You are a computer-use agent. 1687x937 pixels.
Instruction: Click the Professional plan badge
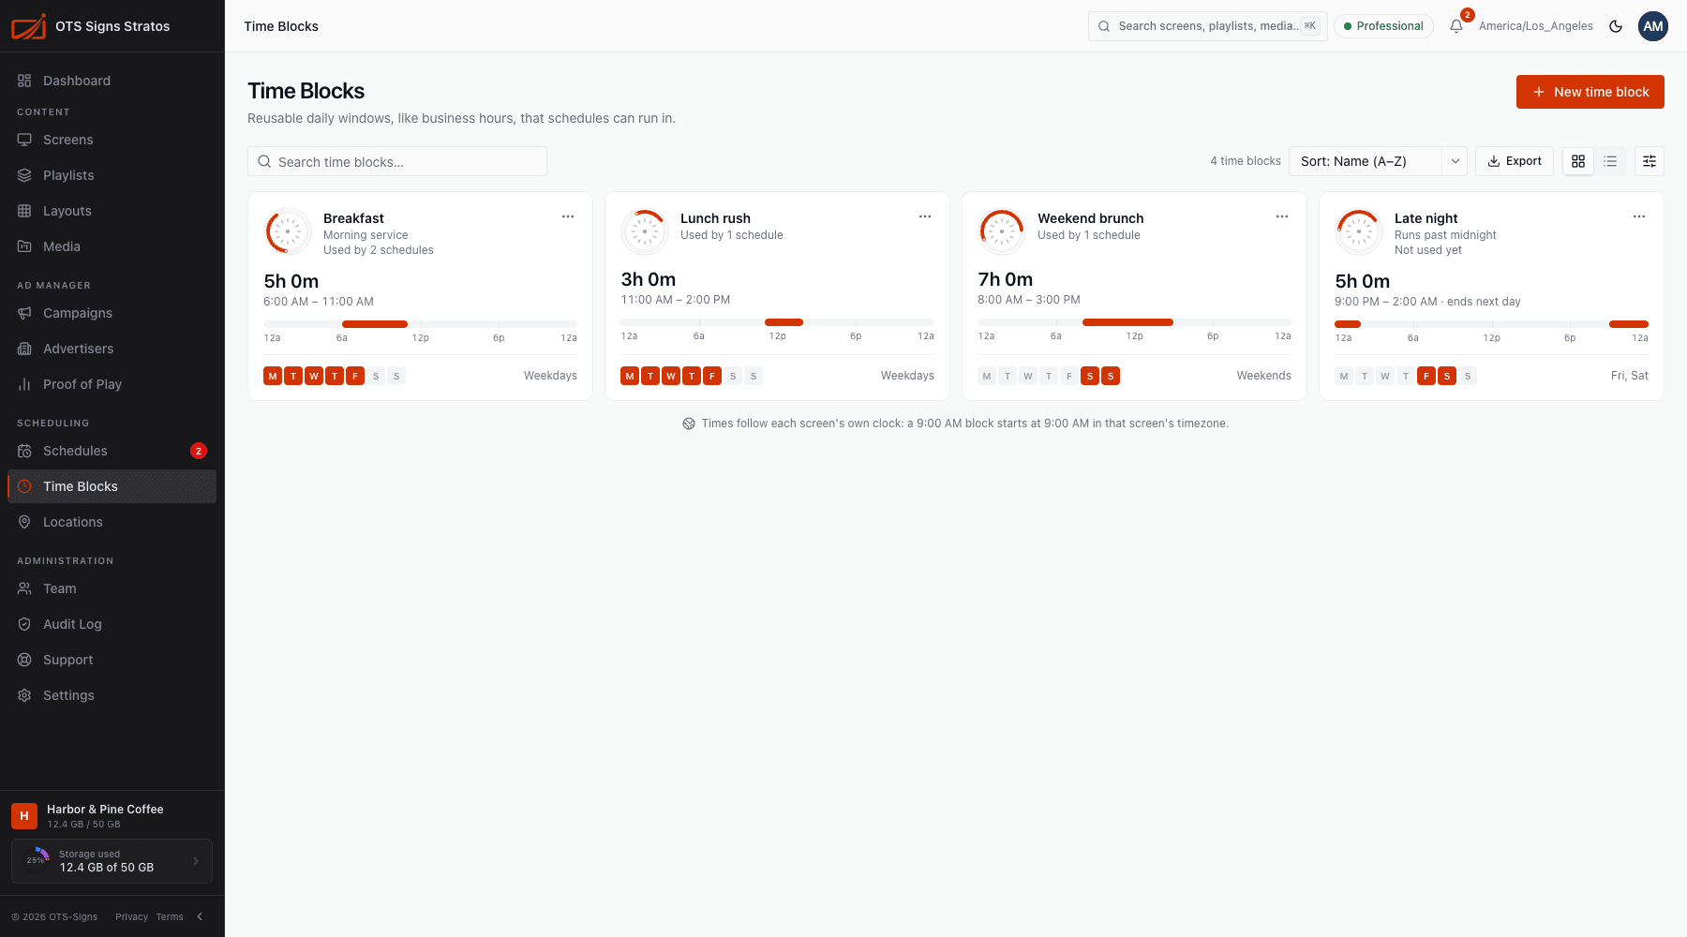pyautogui.click(x=1383, y=26)
